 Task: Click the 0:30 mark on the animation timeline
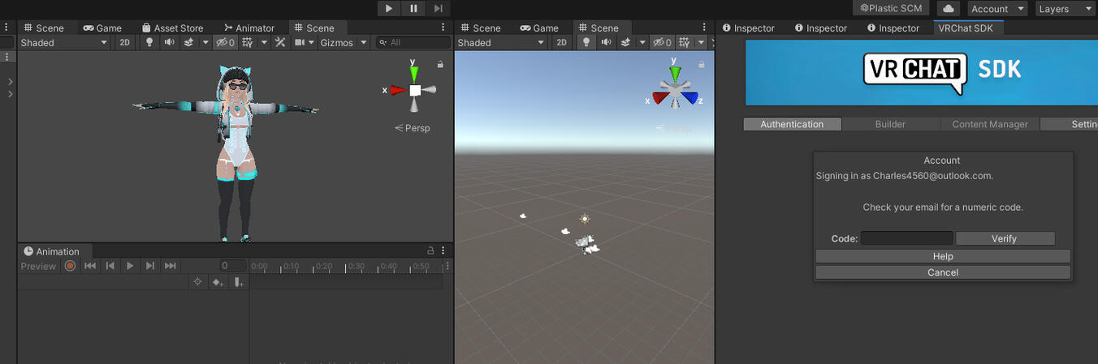(355, 267)
